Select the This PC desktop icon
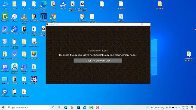This screenshot has height=110, width=196. coord(5,5)
